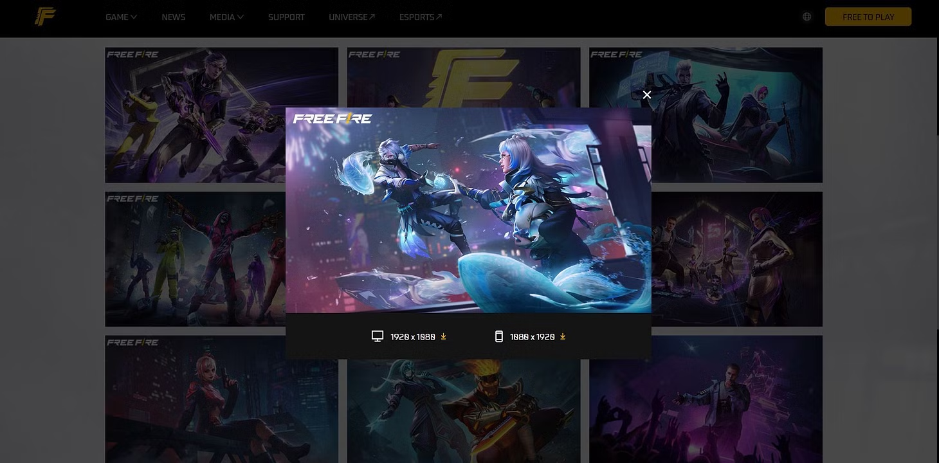The height and width of the screenshot is (463, 939).
Task: Click the UNIVERSE external link arrow
Action: click(x=372, y=17)
